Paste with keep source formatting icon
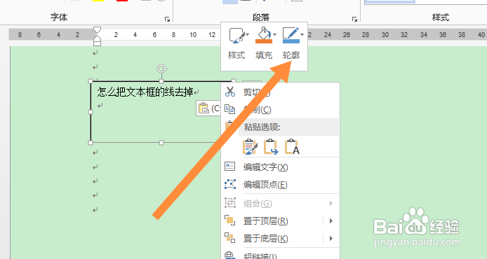This screenshot has height=259, width=487. (250, 146)
